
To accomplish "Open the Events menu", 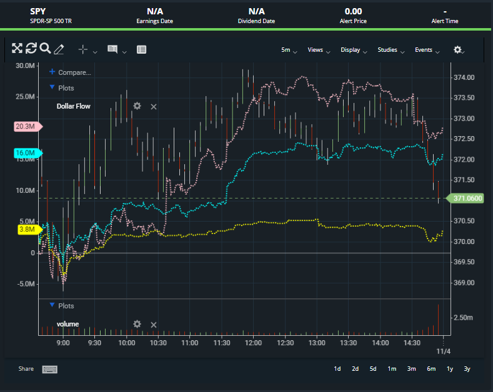I will pyautogui.click(x=427, y=50).
